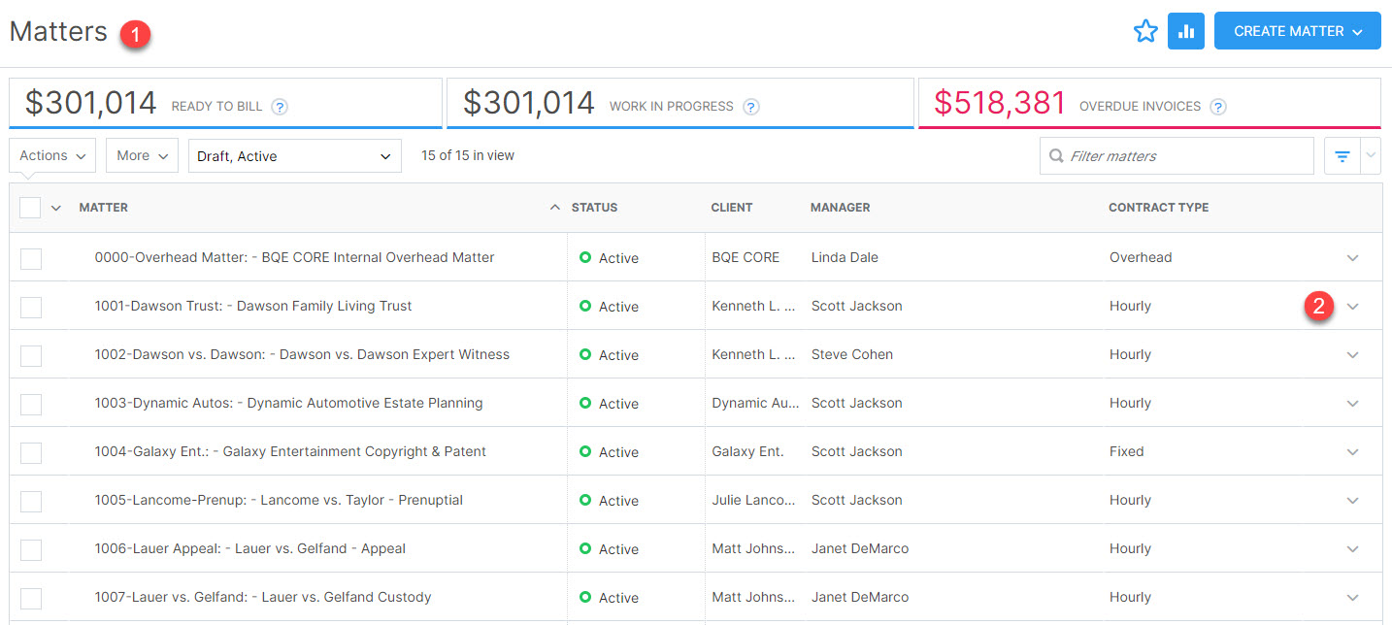Viewport: 1392px width, 625px height.
Task: Open the Draft, Active status dropdown
Action: click(294, 156)
